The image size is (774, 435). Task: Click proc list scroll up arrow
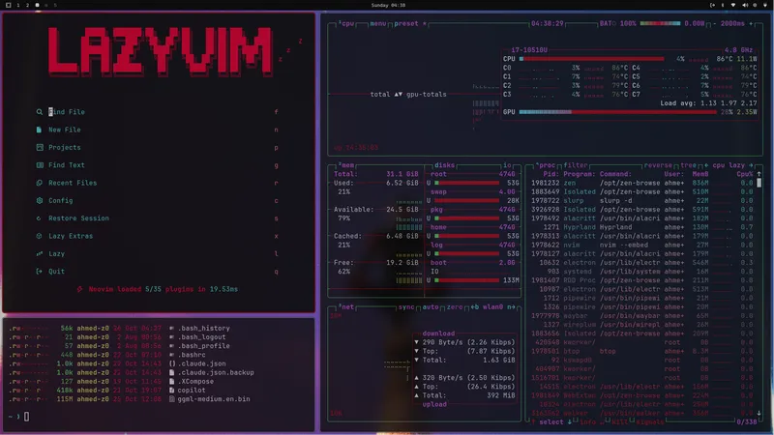tap(759, 174)
